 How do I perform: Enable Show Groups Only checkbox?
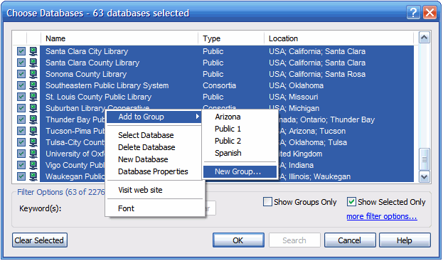click(x=267, y=202)
